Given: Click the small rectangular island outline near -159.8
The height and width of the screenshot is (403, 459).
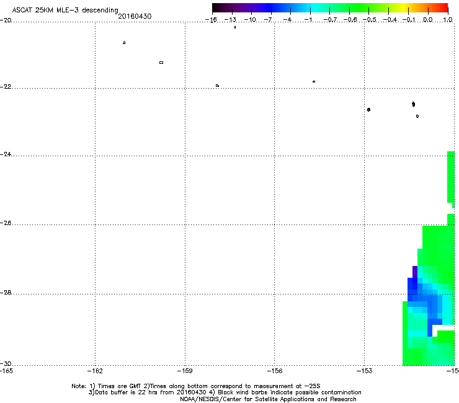Looking at the screenshot, I should click(x=161, y=63).
